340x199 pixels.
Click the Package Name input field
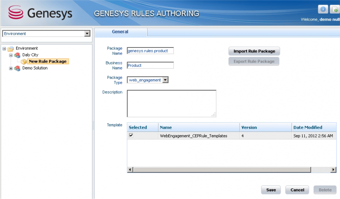click(150, 51)
